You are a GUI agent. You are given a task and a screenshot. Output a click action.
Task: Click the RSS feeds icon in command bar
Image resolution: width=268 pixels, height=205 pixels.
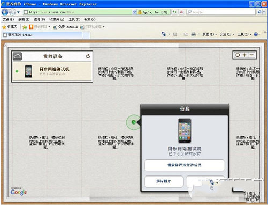point(175,34)
